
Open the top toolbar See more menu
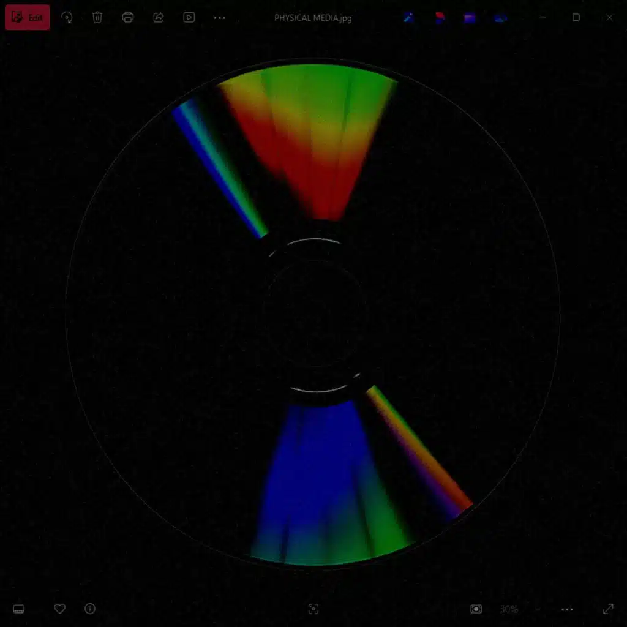click(x=220, y=18)
